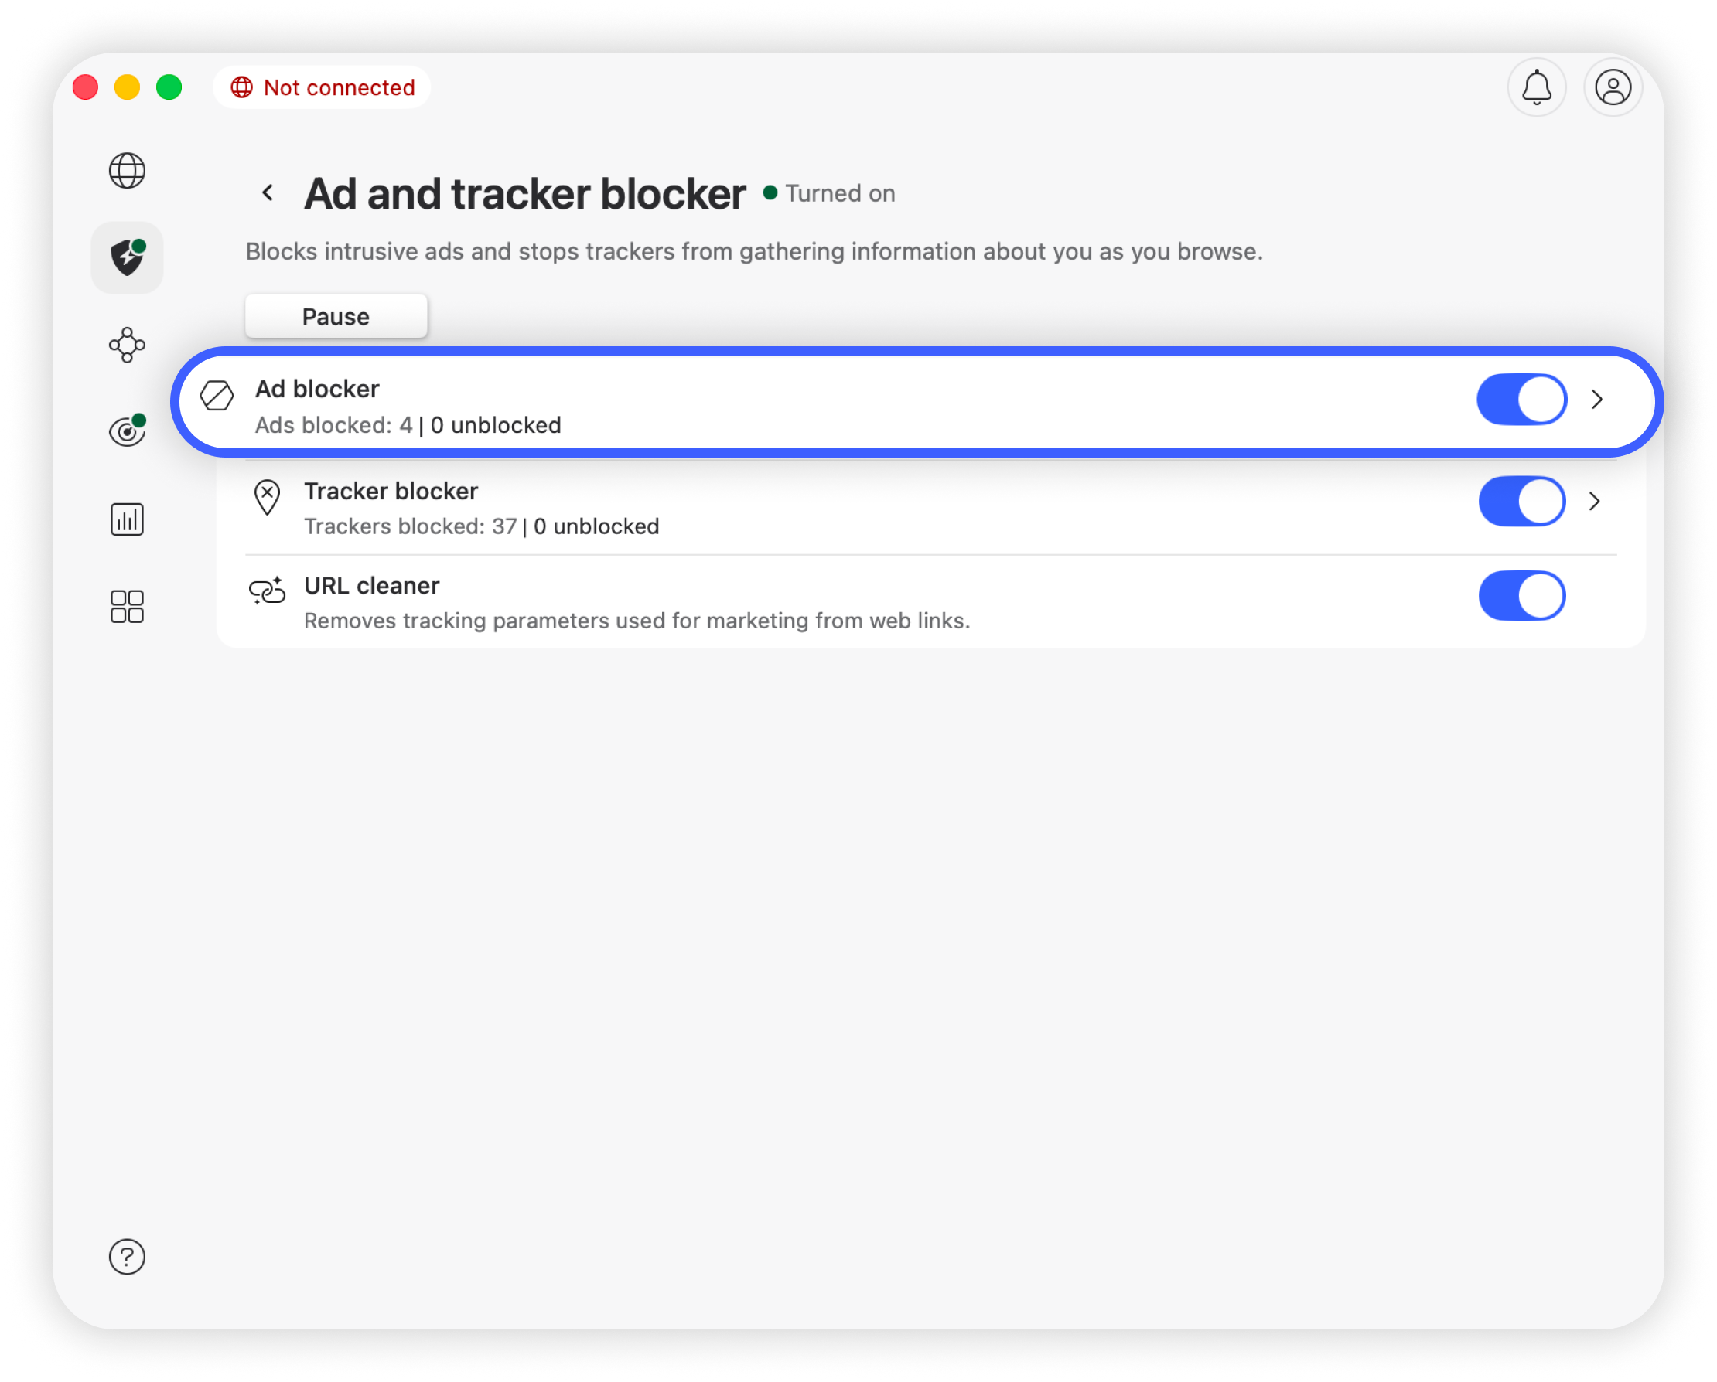Select the Tracker blocker row label

(391, 491)
